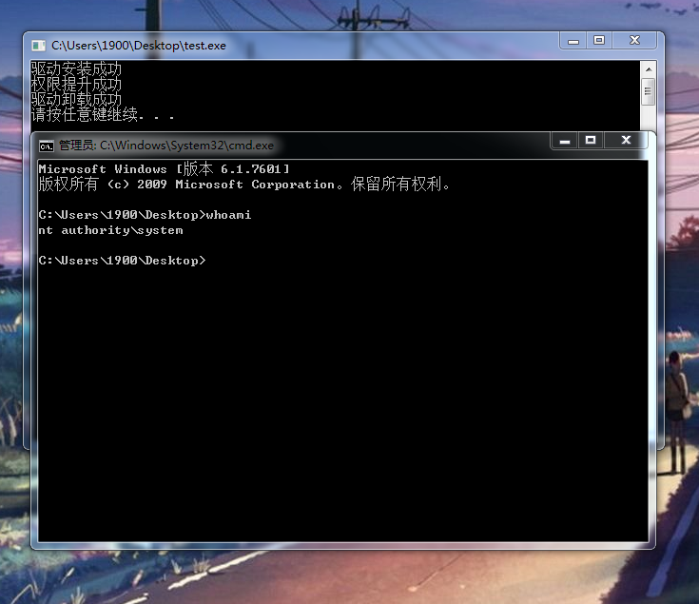The image size is (699, 604).
Task: Click the cmd.exe title text C:\Windows\System32\cmd.exe
Action: (186, 146)
